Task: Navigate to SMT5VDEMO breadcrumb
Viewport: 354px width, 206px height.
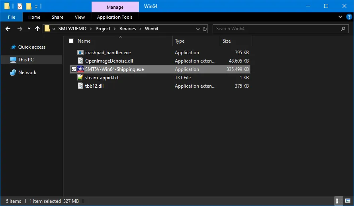Action: pyautogui.click(x=72, y=29)
